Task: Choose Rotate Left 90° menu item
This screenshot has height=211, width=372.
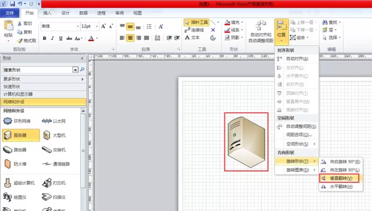Action: coord(340,170)
